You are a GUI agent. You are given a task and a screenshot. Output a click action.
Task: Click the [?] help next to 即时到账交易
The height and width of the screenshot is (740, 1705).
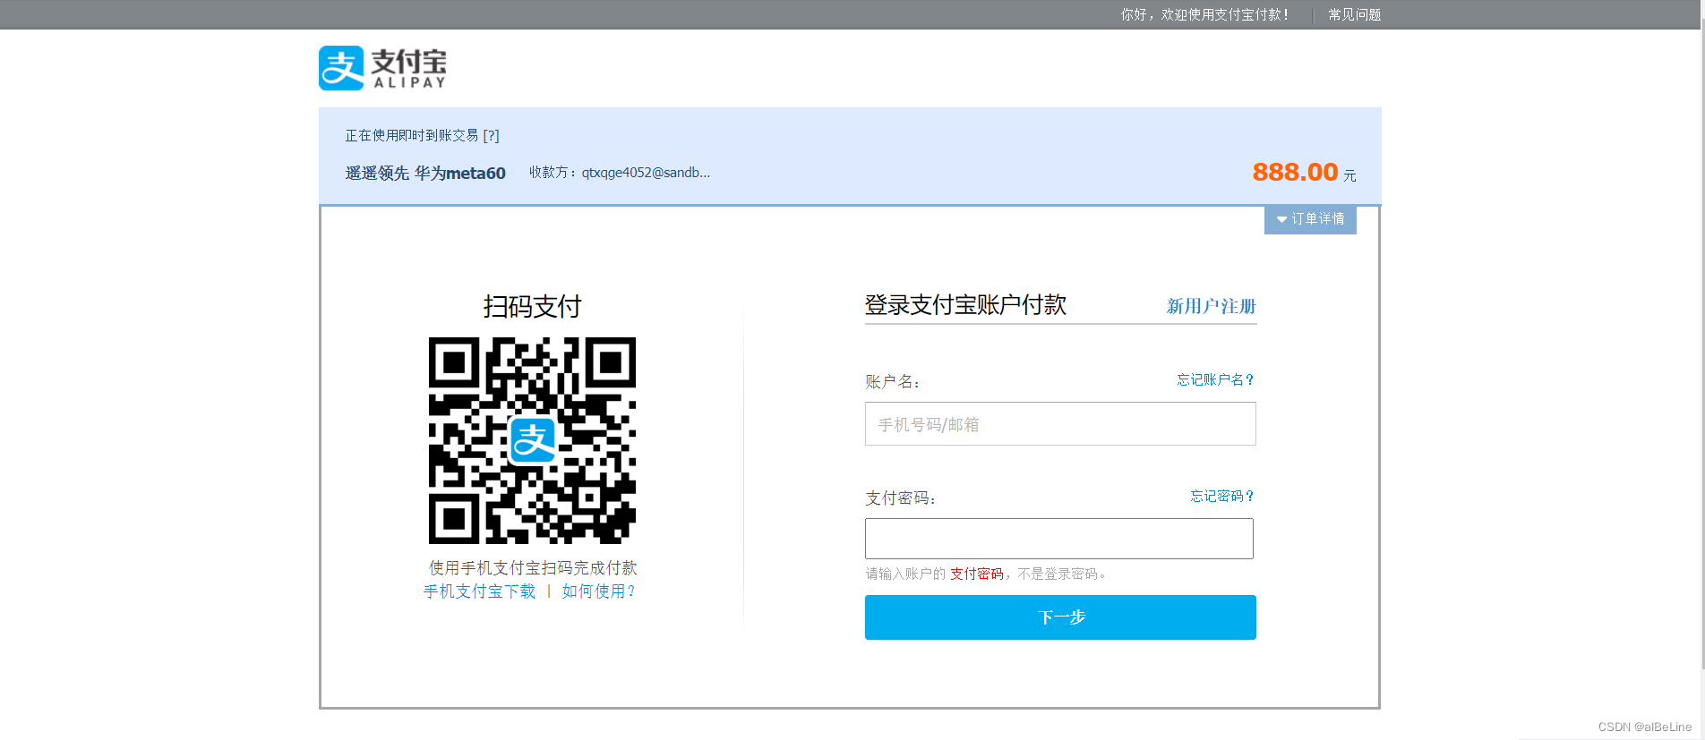tap(491, 135)
